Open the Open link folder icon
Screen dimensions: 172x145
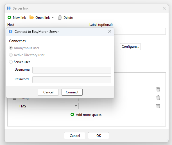point(31,17)
